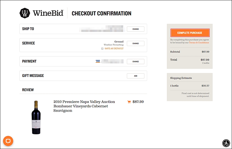Click the orange cart icon beside $87.99
232x149 pixels.
point(129,102)
